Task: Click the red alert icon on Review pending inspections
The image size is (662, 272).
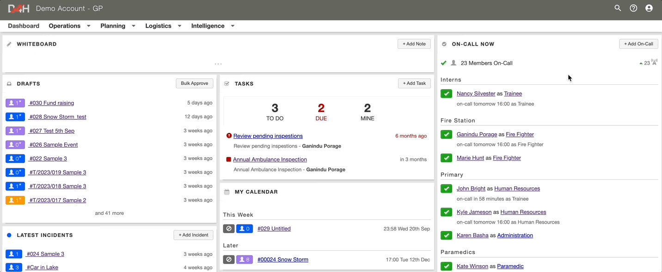Action: coord(229,136)
